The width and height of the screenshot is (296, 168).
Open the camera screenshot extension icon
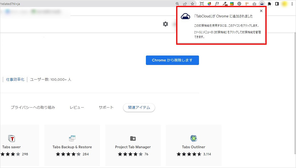click(254, 4)
